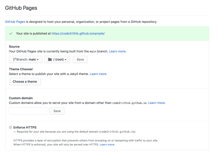Click the Choose a theme button
Image resolution: width=220 pixels, height=157 pixels.
tap(25, 82)
